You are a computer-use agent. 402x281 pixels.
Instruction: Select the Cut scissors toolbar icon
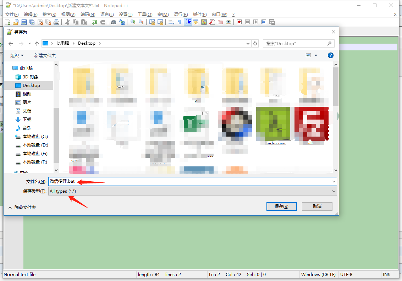(x=67, y=22)
